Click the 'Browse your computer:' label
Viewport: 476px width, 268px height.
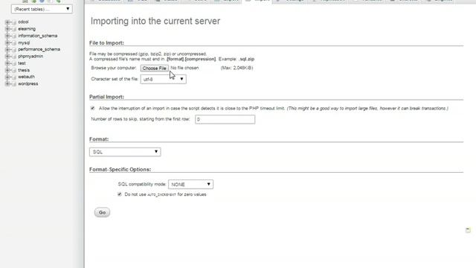click(x=114, y=68)
